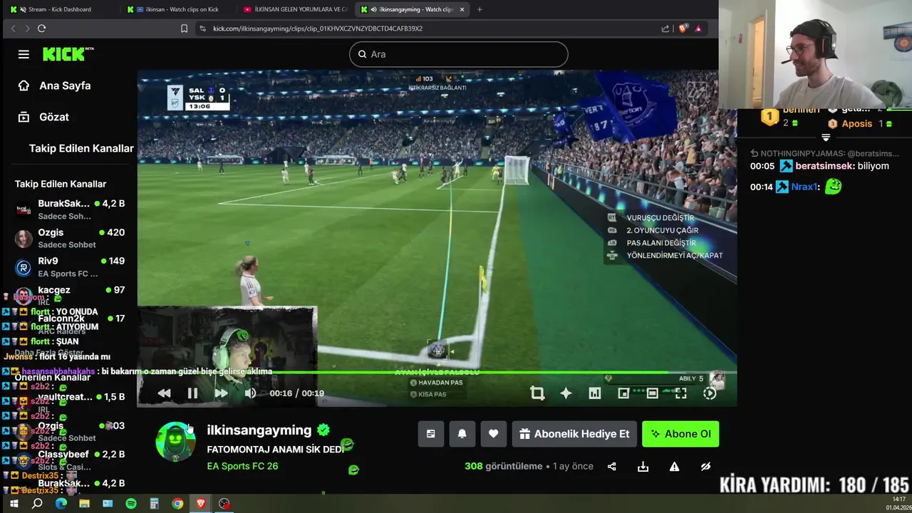The image size is (912, 513).
Task: Rewind the clip with the backward button
Action: click(x=164, y=393)
